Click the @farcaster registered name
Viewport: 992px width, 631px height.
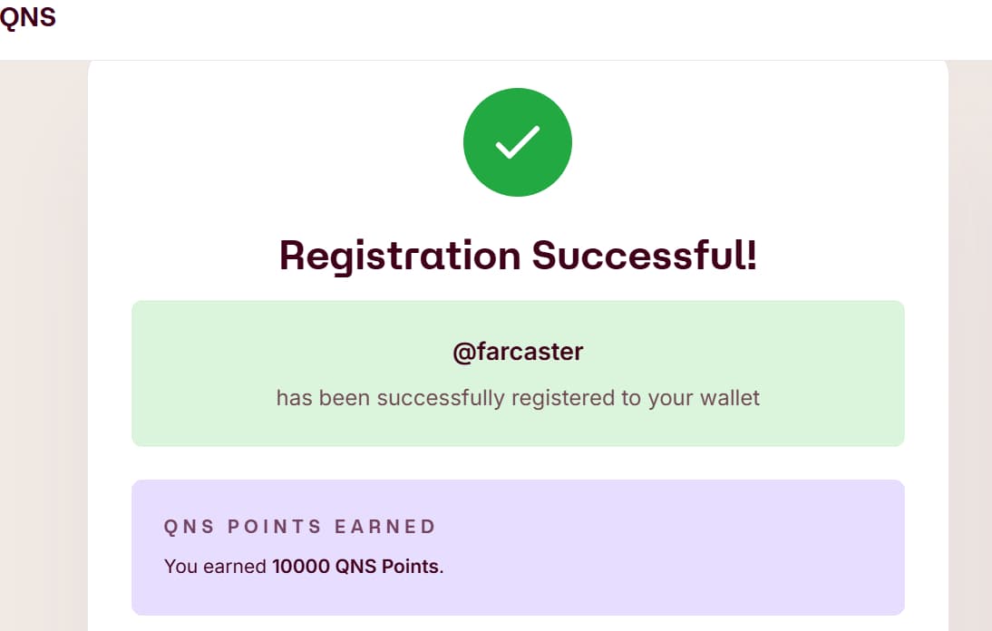(x=518, y=352)
